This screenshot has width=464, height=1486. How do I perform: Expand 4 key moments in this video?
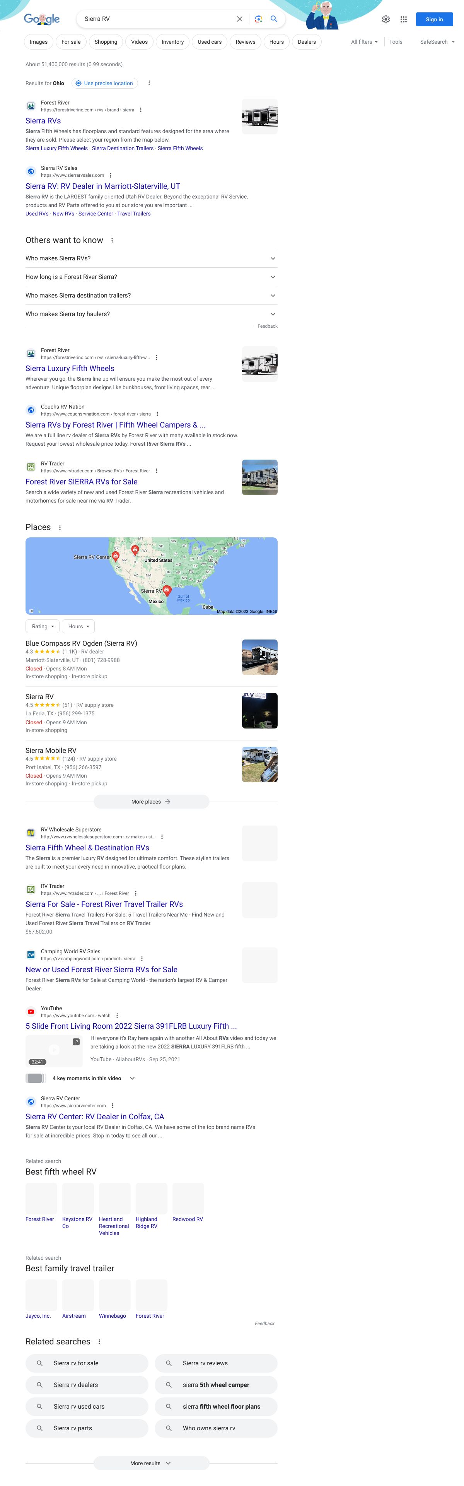tap(132, 1078)
